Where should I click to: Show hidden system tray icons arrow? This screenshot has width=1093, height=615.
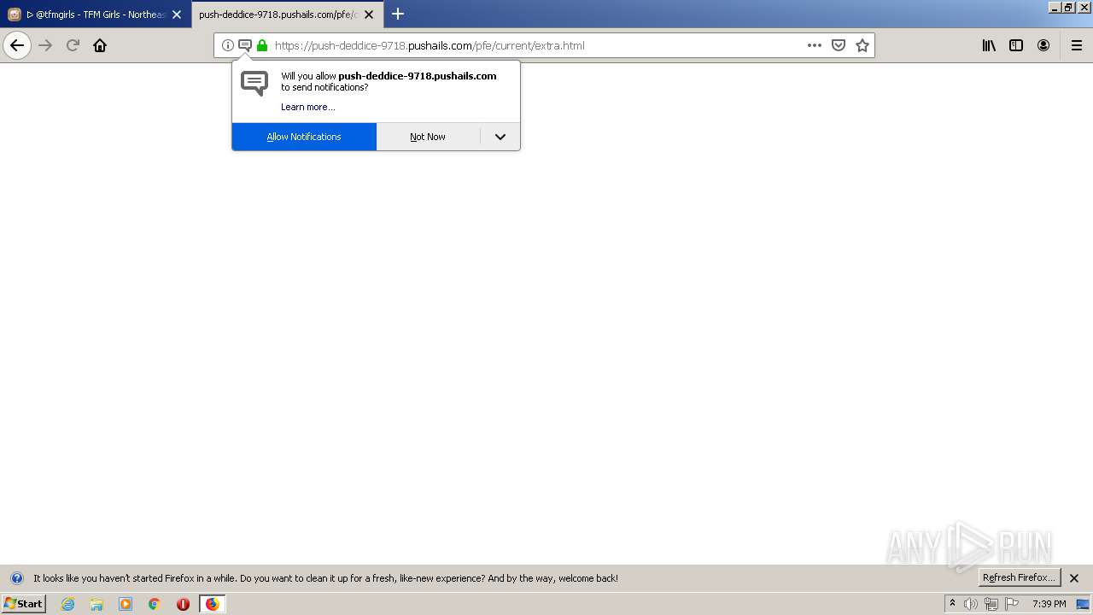click(952, 604)
